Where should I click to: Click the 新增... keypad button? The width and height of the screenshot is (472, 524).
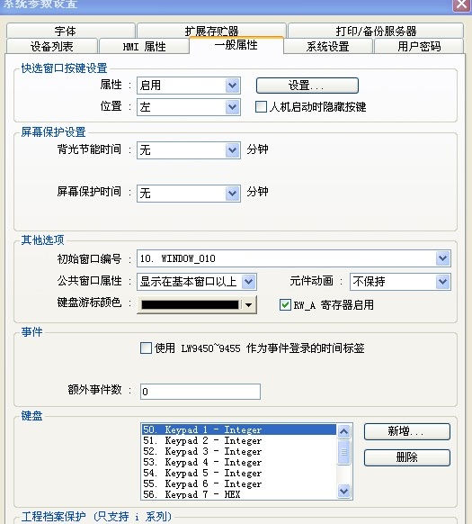[x=407, y=431]
